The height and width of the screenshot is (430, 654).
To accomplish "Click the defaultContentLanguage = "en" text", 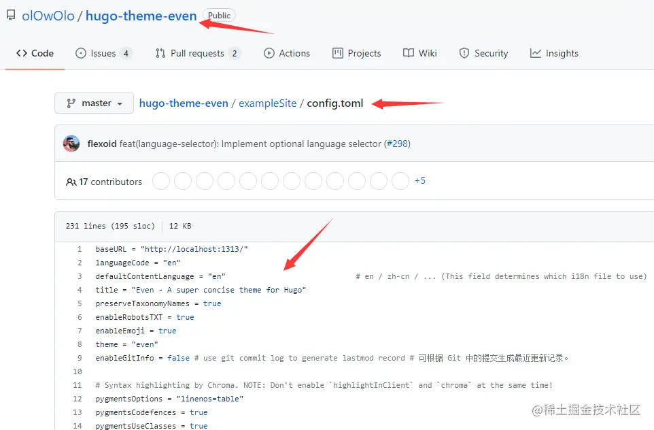I will (160, 276).
